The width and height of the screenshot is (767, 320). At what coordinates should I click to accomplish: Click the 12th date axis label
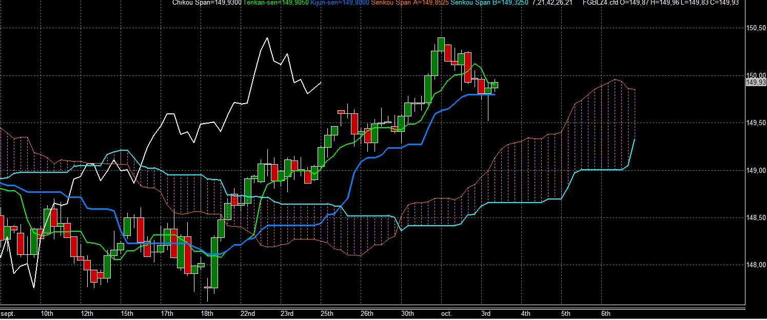tap(87, 313)
